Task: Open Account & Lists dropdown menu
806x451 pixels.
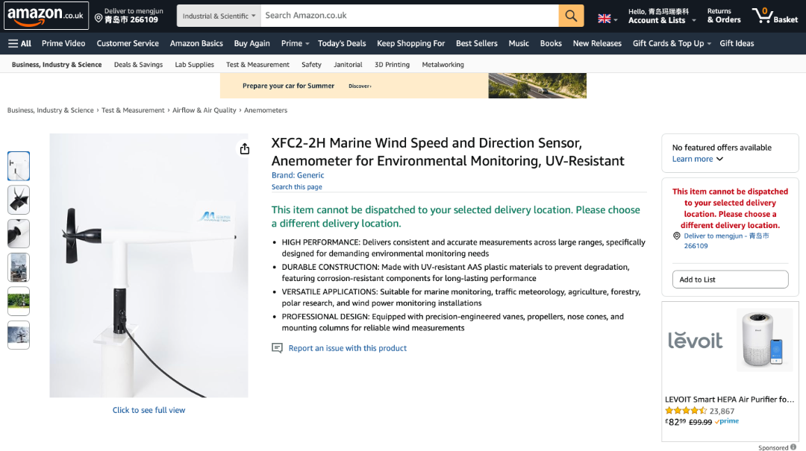Action: point(661,16)
